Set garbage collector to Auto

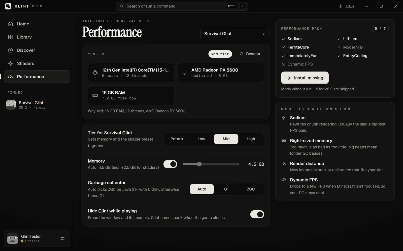(202, 189)
